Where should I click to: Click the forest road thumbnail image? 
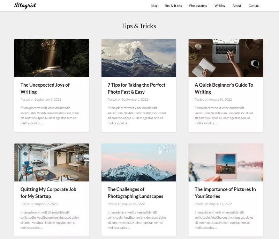[52, 58]
